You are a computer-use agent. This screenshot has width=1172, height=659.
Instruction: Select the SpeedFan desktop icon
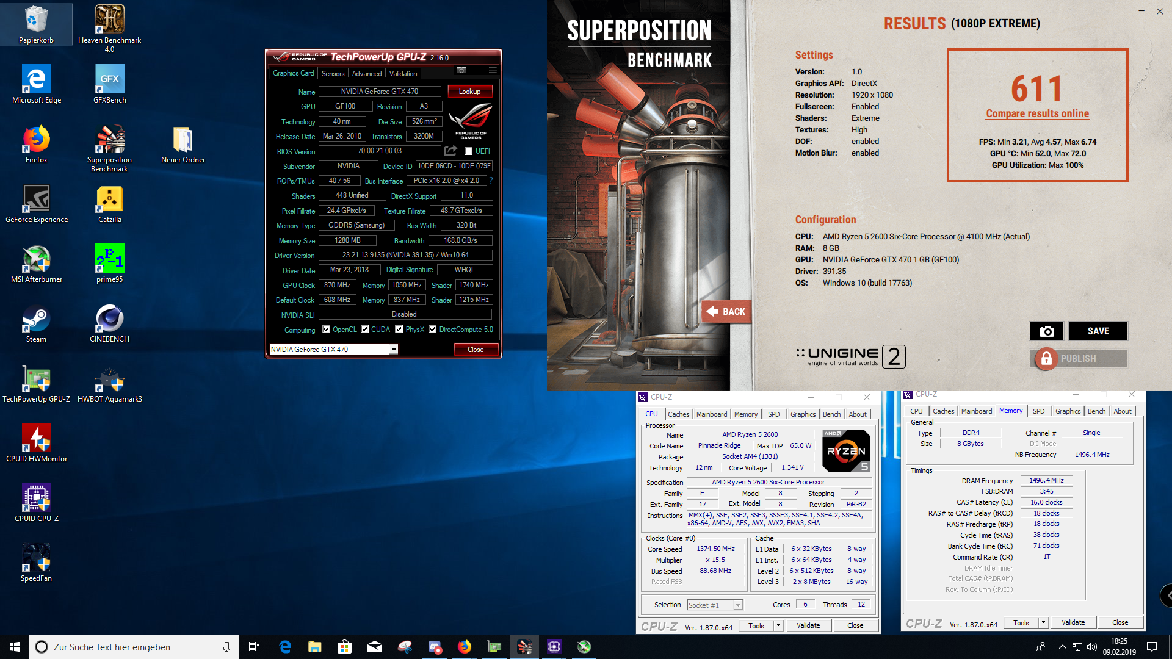click(37, 563)
